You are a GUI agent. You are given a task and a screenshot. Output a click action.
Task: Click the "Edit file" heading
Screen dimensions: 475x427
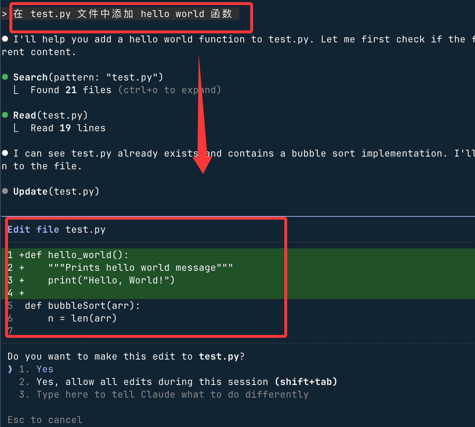33,229
